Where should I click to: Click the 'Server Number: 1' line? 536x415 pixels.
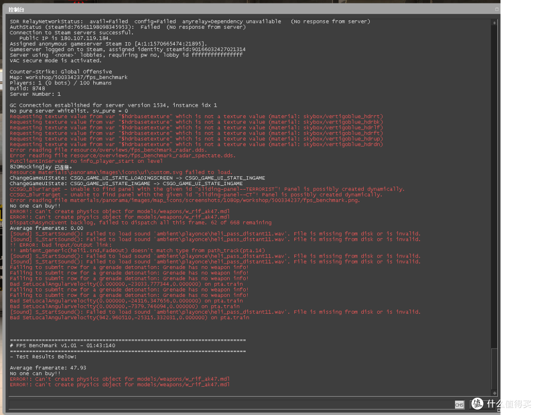pos(35,94)
